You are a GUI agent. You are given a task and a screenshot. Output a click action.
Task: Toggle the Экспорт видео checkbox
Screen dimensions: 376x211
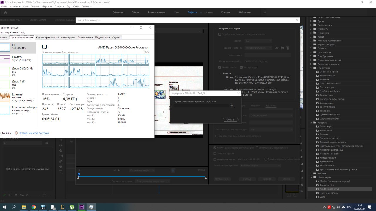point(219,67)
